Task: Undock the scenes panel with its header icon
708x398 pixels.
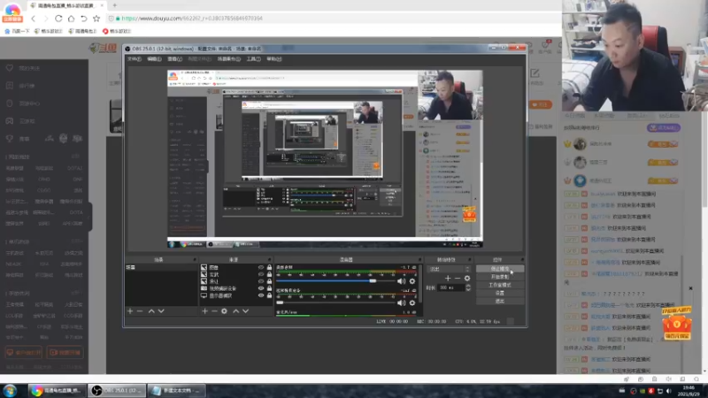Action: click(x=195, y=260)
